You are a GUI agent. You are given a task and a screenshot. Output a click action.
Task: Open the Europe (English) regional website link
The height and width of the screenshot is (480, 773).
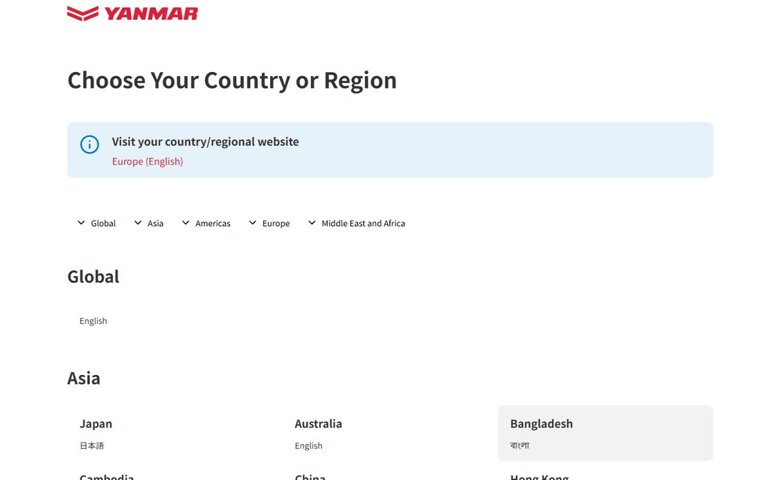tap(148, 161)
